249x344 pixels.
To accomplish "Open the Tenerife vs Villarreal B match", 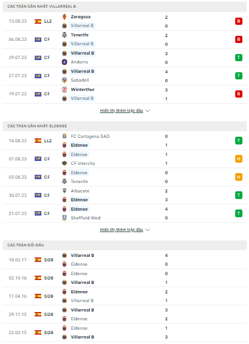I will click(124, 40).
